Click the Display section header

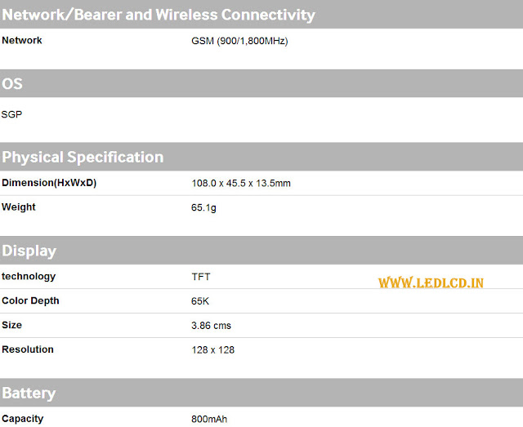pos(29,251)
